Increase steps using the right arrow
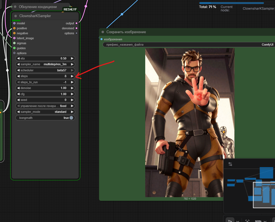 (x=72, y=76)
